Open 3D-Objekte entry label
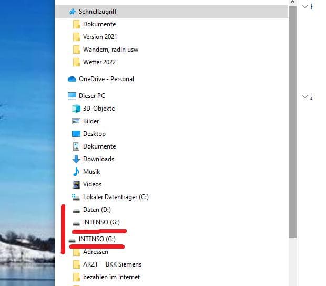This screenshot has width=326, height=286. tap(99, 109)
